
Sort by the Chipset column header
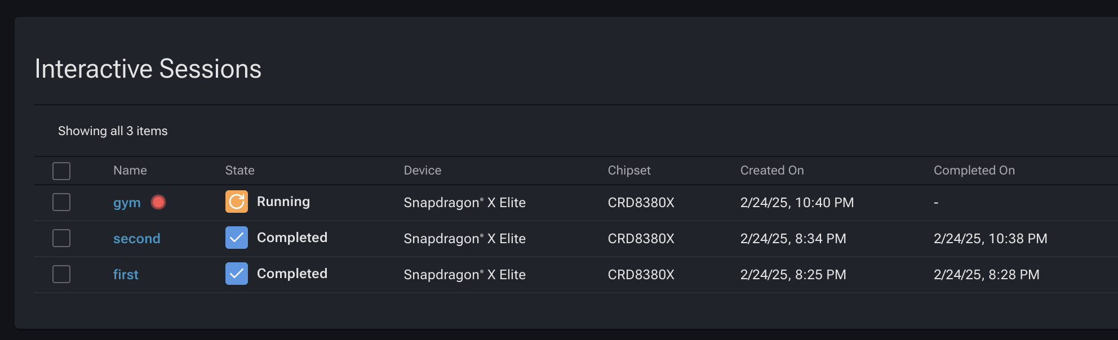coord(629,170)
